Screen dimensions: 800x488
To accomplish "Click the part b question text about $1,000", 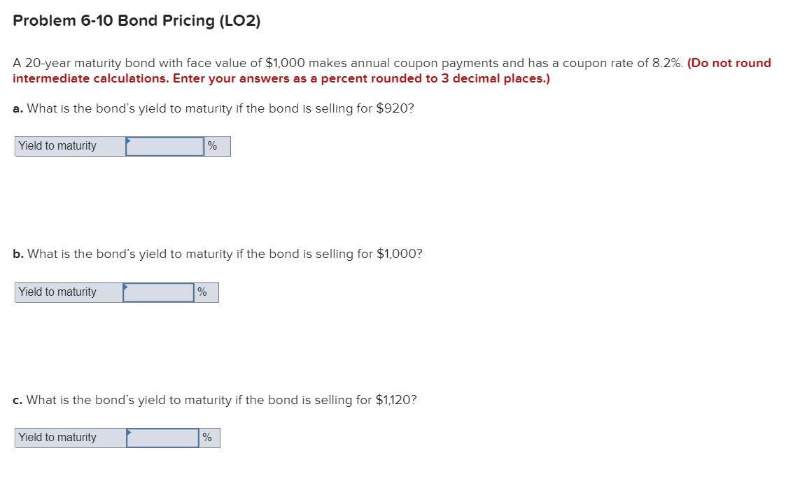I will tap(217, 254).
